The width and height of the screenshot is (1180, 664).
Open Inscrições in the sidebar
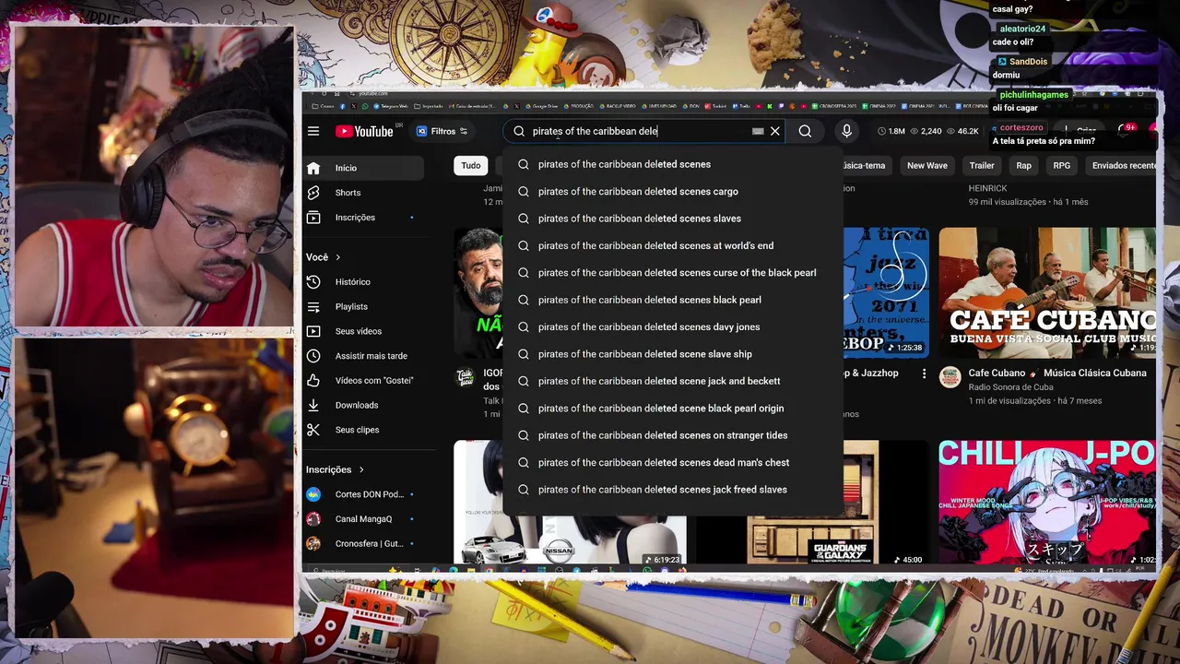[x=363, y=218]
